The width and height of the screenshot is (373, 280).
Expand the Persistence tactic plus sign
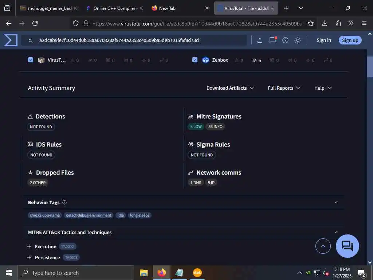29,257
